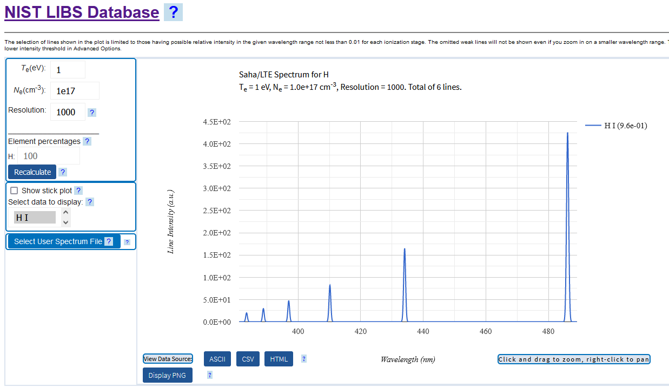
Task: Click the HTML data source button
Action: click(x=279, y=359)
